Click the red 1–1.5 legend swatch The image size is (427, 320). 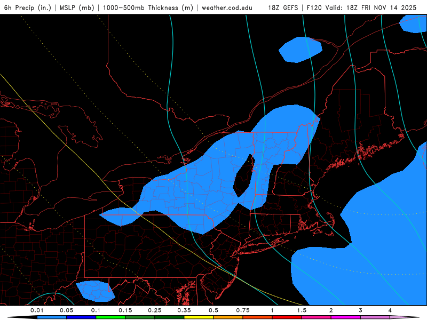click(287, 317)
